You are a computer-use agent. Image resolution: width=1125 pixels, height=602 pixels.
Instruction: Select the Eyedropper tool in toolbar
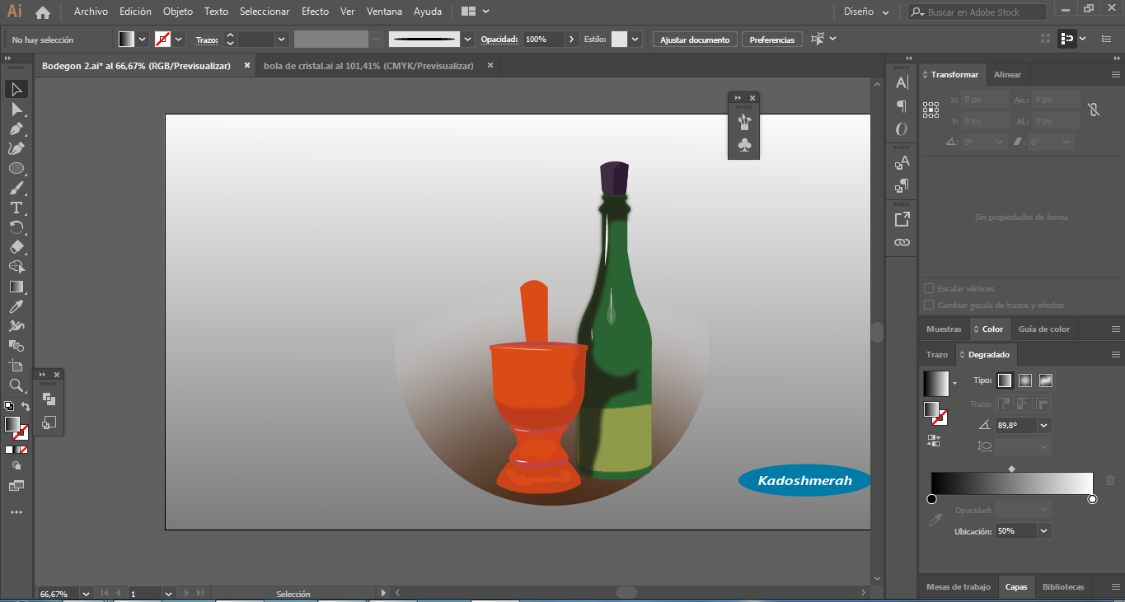point(16,306)
